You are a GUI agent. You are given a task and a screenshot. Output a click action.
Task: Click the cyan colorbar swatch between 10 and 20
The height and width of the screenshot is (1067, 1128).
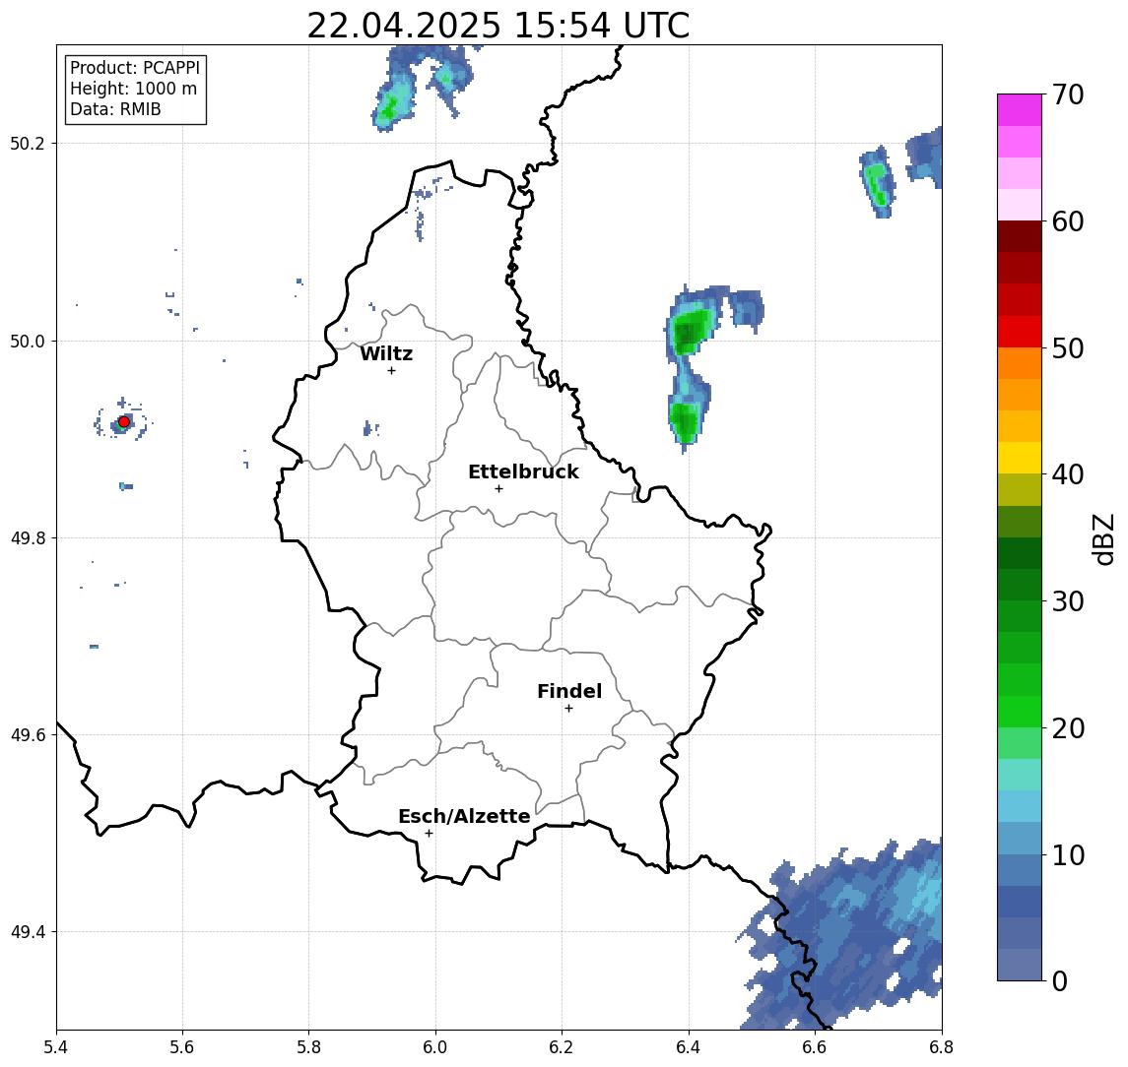coord(1020,807)
